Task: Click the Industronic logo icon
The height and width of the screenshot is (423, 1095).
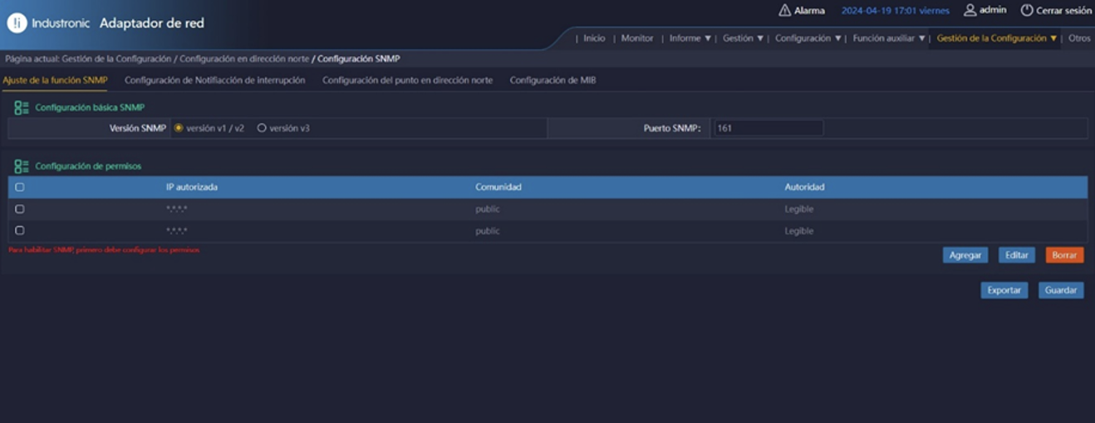Action: point(17,23)
